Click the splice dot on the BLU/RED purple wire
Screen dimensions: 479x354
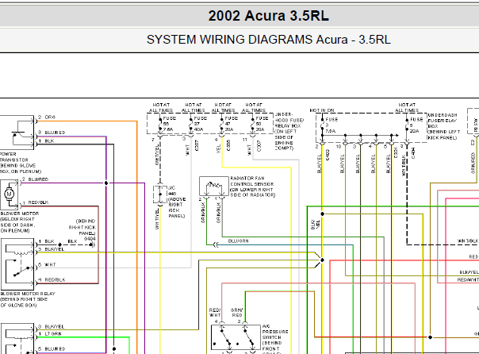pos(106,183)
